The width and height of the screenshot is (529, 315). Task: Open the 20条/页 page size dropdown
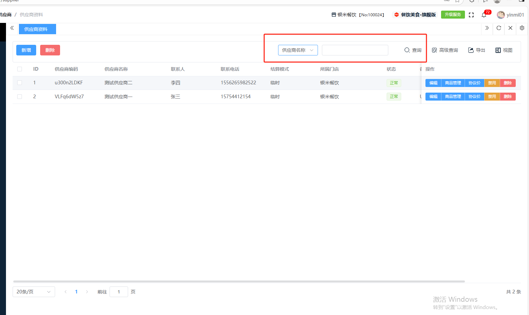34,292
